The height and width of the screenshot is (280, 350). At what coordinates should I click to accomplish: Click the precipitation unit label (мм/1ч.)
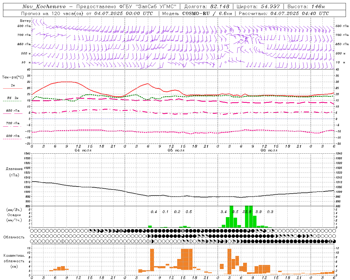[14, 220]
